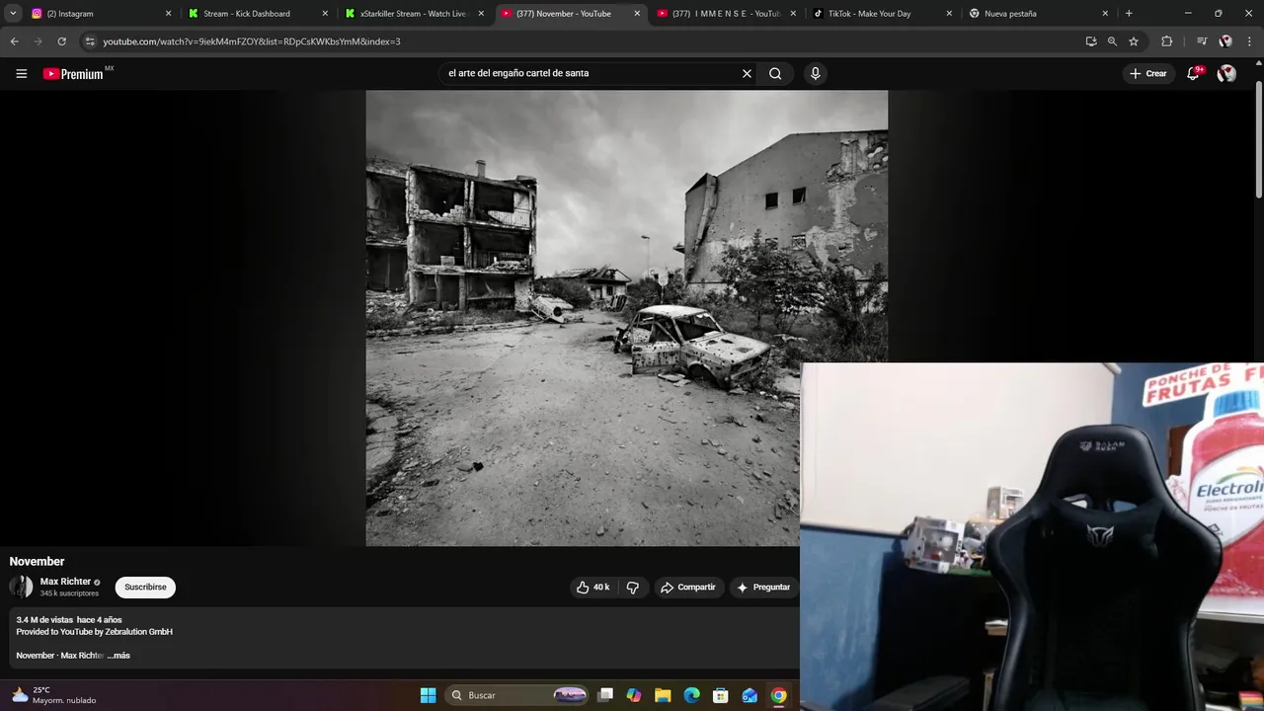Dislike the November video
Screen dimensions: 1264x711
(x=633, y=587)
